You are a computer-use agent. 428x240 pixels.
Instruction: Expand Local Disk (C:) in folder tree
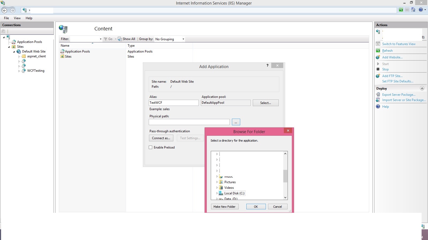217,193
